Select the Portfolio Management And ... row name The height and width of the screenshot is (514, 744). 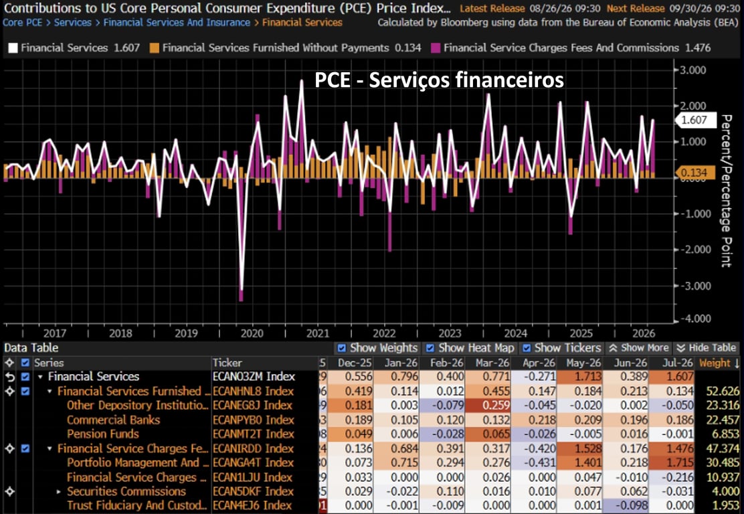pos(138,462)
